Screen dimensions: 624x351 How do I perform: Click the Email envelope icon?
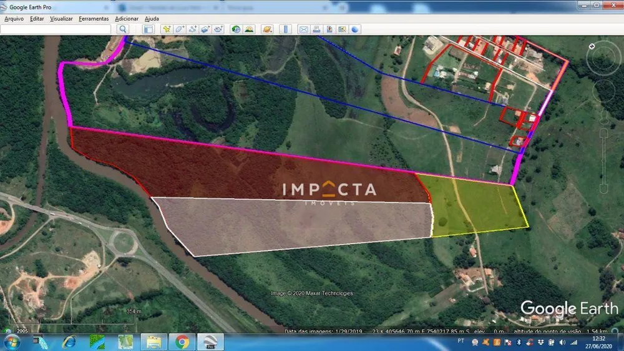[303, 29]
